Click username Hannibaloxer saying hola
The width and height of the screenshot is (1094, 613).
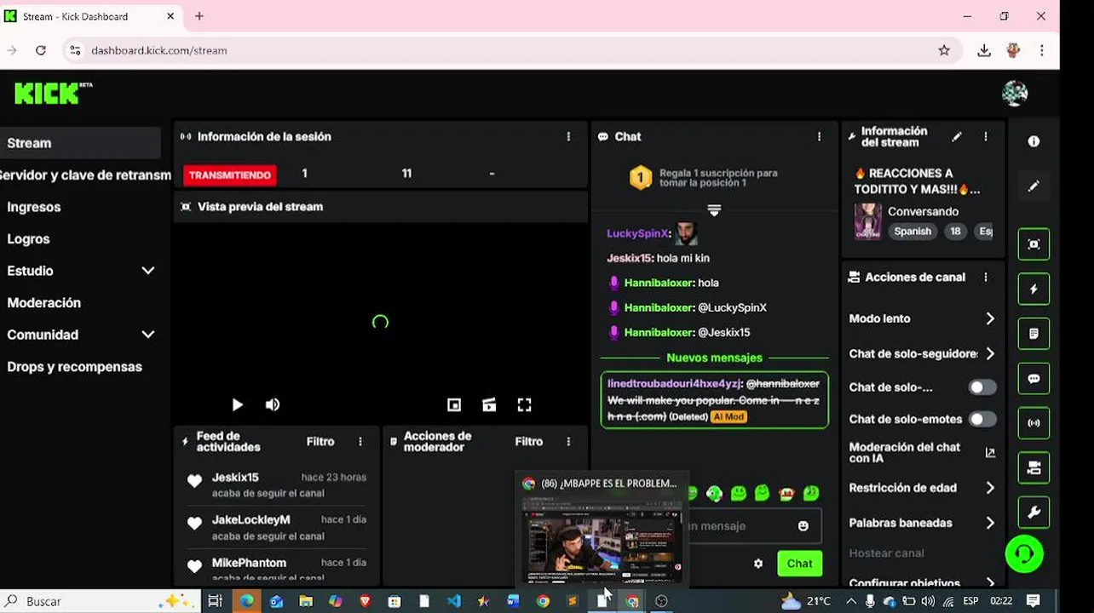(x=659, y=283)
